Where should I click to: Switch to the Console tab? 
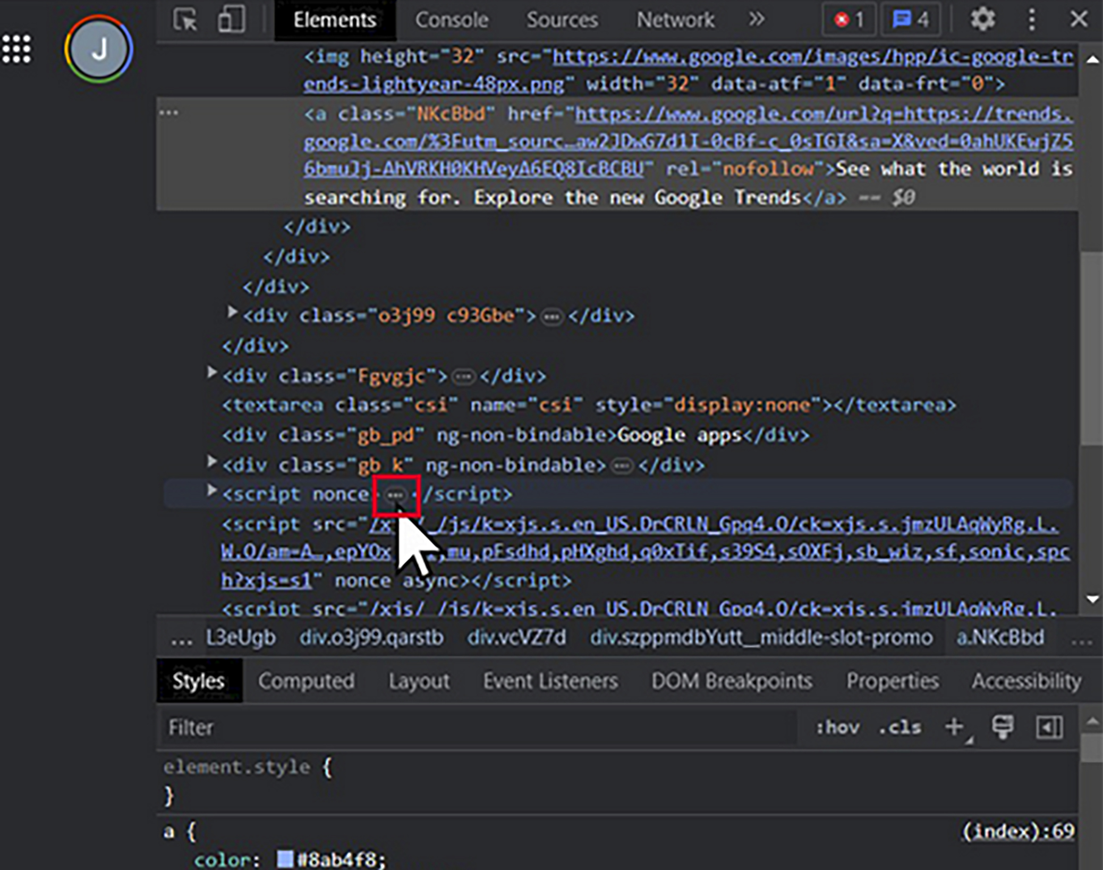pos(452,20)
